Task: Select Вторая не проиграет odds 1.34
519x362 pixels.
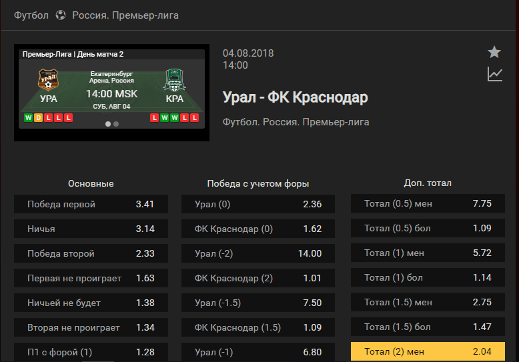Action: click(91, 327)
